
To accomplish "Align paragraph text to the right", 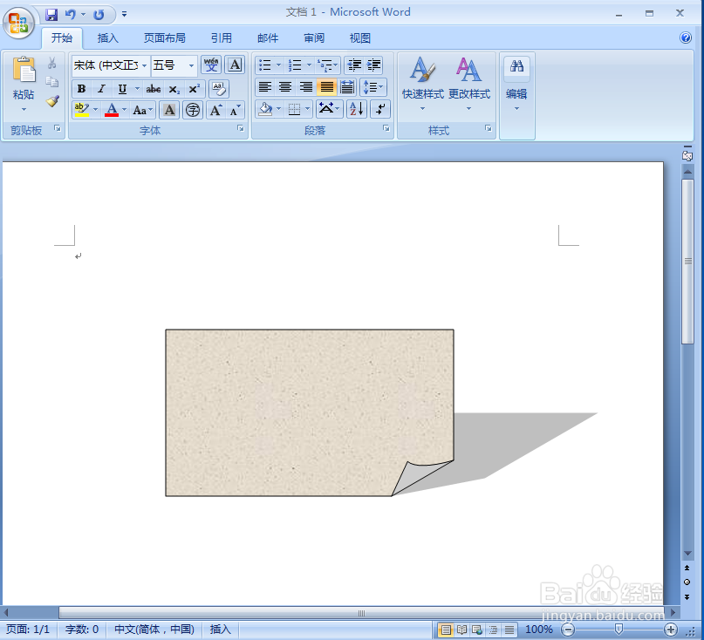I will click(x=305, y=87).
